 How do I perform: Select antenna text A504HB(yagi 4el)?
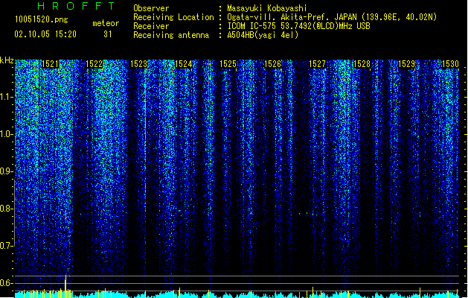[263, 35]
